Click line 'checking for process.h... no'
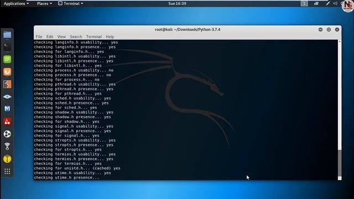Viewport: 354px width, 199px height. click(x=66, y=80)
